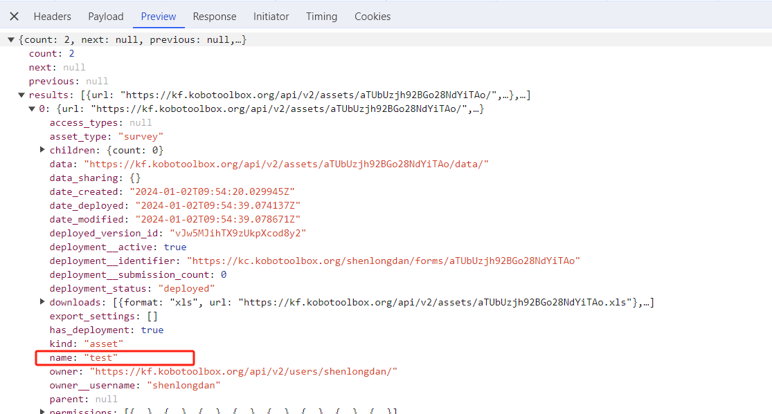
Task: Expand the downloads array
Action: 42,302
